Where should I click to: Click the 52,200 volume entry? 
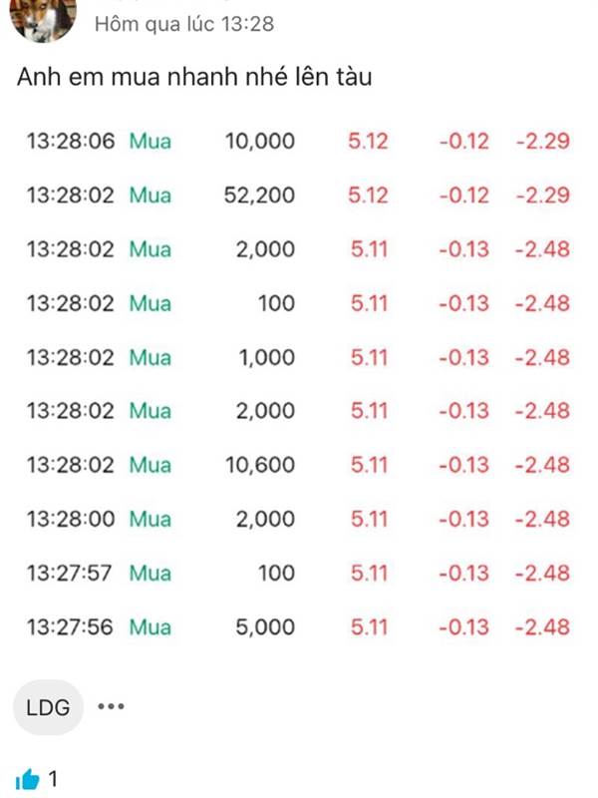[x=259, y=196]
